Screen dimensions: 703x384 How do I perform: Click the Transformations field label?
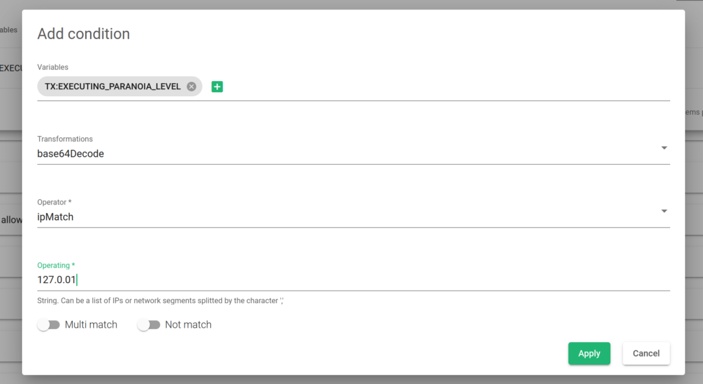click(65, 139)
